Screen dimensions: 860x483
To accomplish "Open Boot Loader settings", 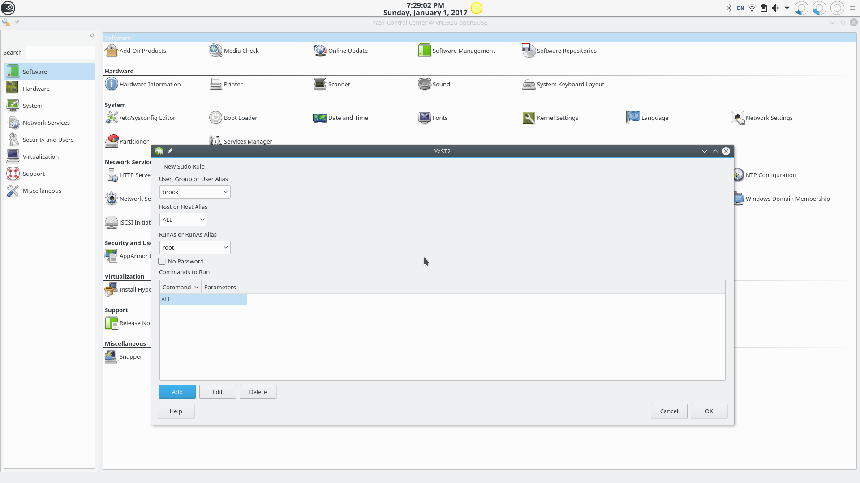I will click(233, 118).
